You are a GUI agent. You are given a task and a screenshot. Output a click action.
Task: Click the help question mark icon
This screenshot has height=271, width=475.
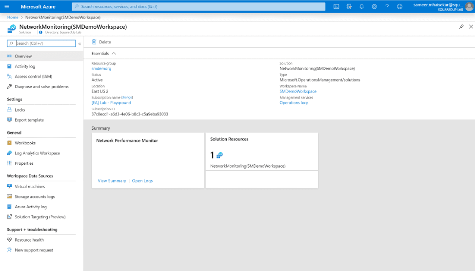[387, 7]
